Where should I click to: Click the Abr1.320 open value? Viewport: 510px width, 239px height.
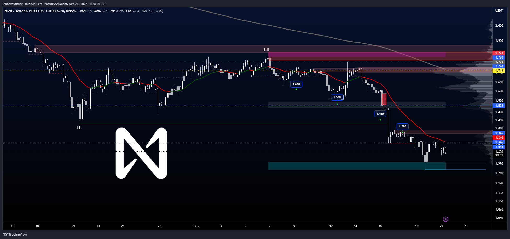86,11
